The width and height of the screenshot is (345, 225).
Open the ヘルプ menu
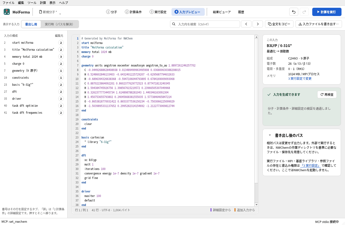pyautogui.click(x=63, y=3)
